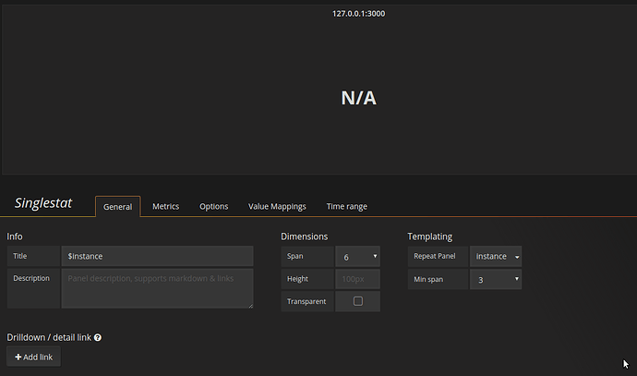Click the Height input field

(358, 279)
